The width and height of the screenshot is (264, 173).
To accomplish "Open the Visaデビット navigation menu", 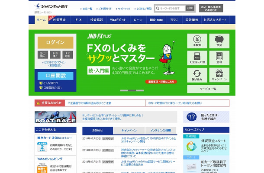I will pos(118,20).
